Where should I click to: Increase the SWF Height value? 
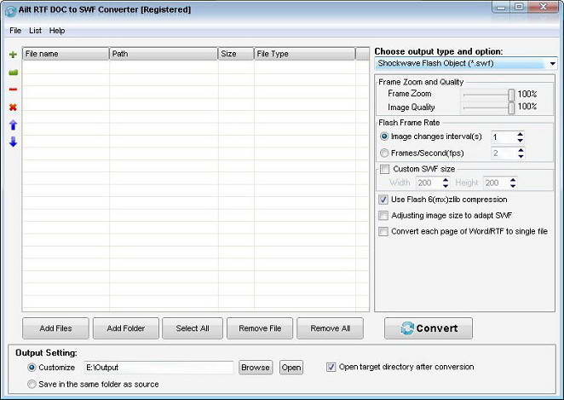513,180
